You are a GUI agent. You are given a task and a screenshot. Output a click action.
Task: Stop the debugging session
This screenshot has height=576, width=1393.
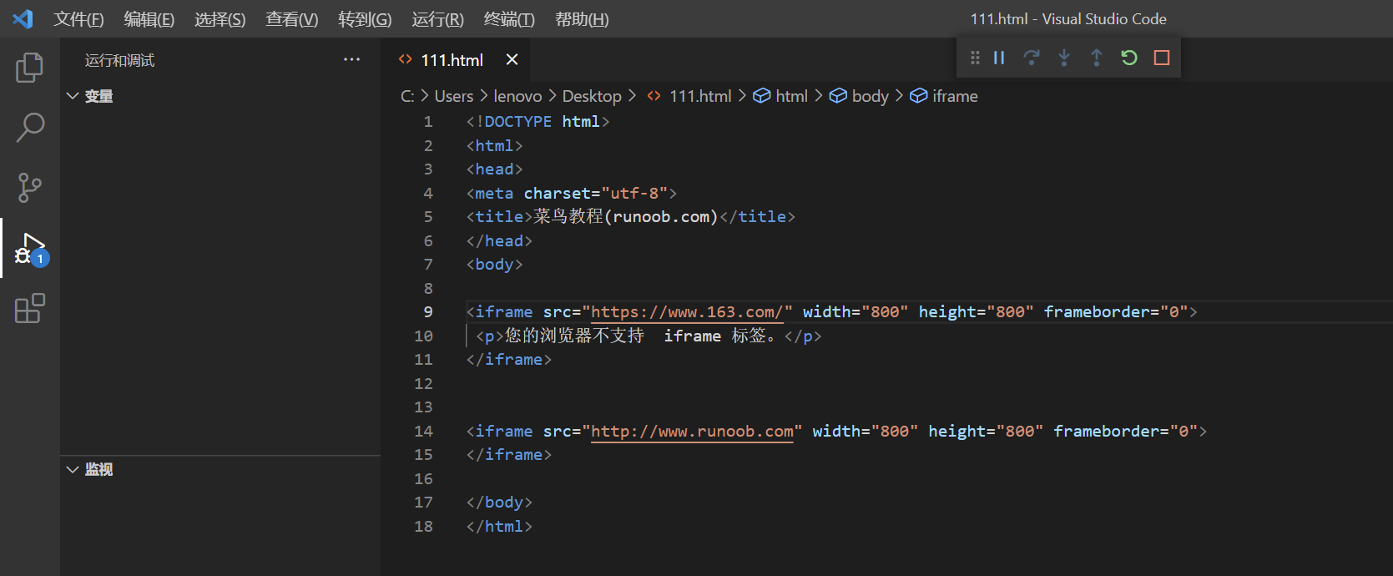(x=1162, y=58)
